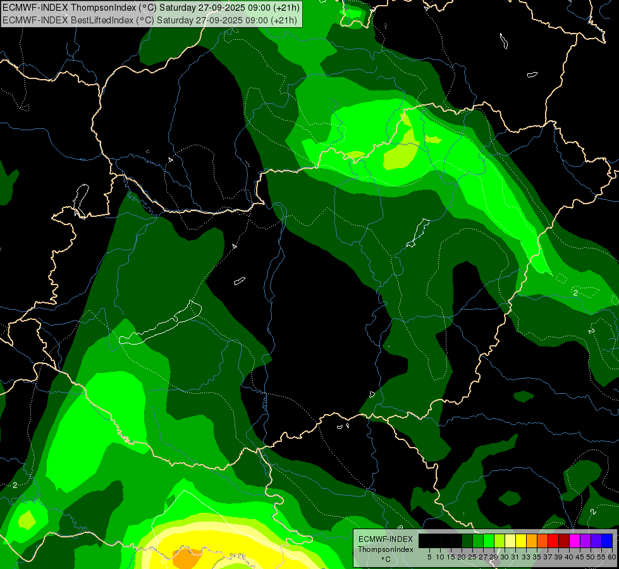The width and height of the screenshot is (619, 569).
Task: Click the legend label ECMWF-INDEX
Action: coord(386,539)
